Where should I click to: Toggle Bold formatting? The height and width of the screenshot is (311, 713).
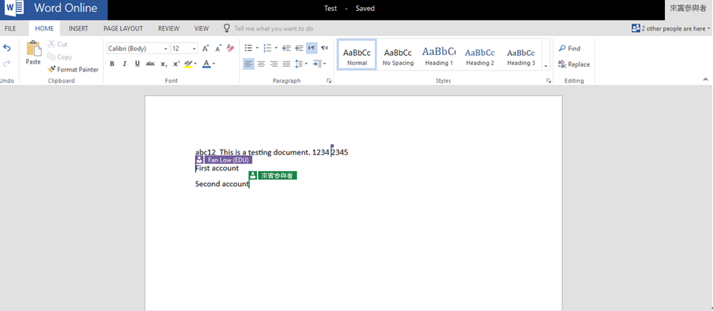[x=112, y=64]
